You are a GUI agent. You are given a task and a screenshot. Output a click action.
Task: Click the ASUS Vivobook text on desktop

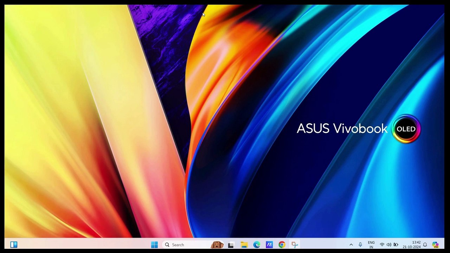coord(342,129)
